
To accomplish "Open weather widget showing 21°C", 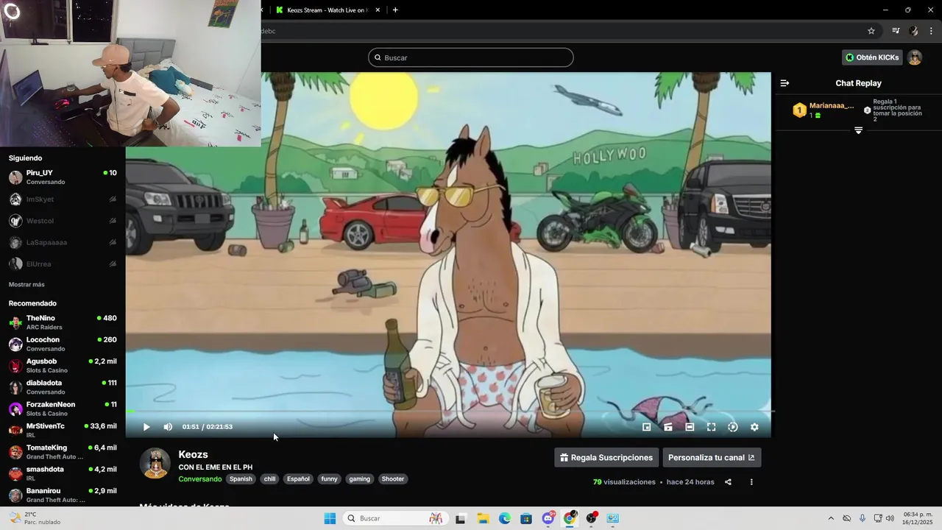I will 35,518.
